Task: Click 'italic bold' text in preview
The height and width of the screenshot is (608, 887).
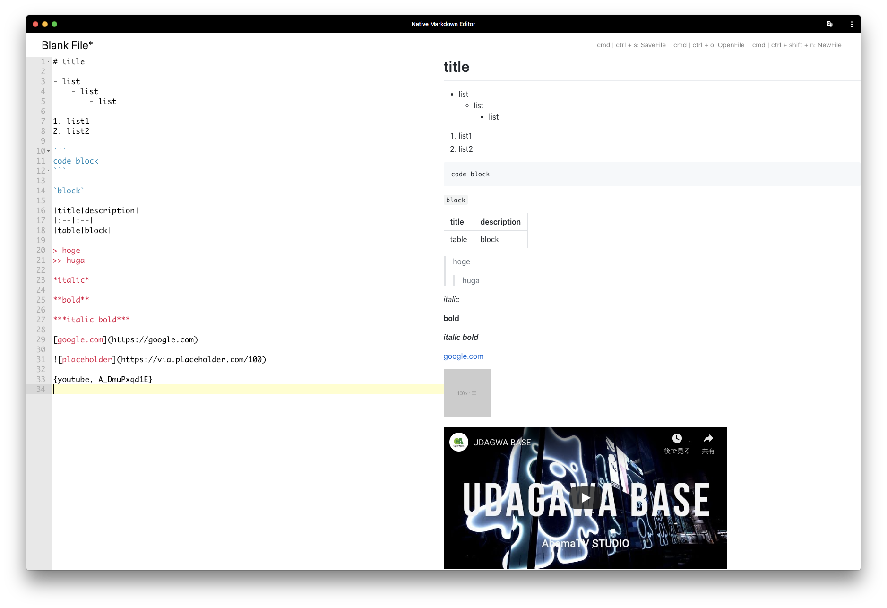Action: click(461, 337)
